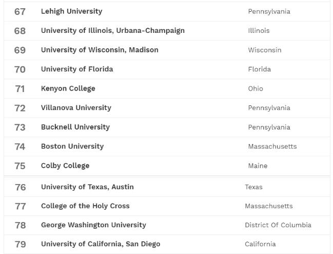Click the California state cell
Image resolution: width=333 pixels, height=254 pixels.
pos(260,244)
